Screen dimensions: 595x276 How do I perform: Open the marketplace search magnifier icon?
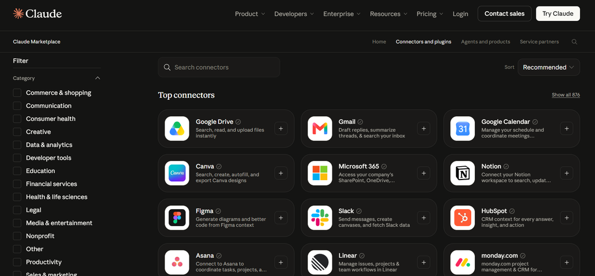tap(574, 42)
